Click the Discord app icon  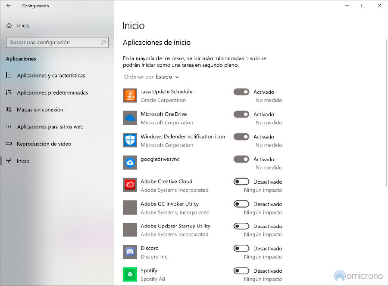click(130, 252)
